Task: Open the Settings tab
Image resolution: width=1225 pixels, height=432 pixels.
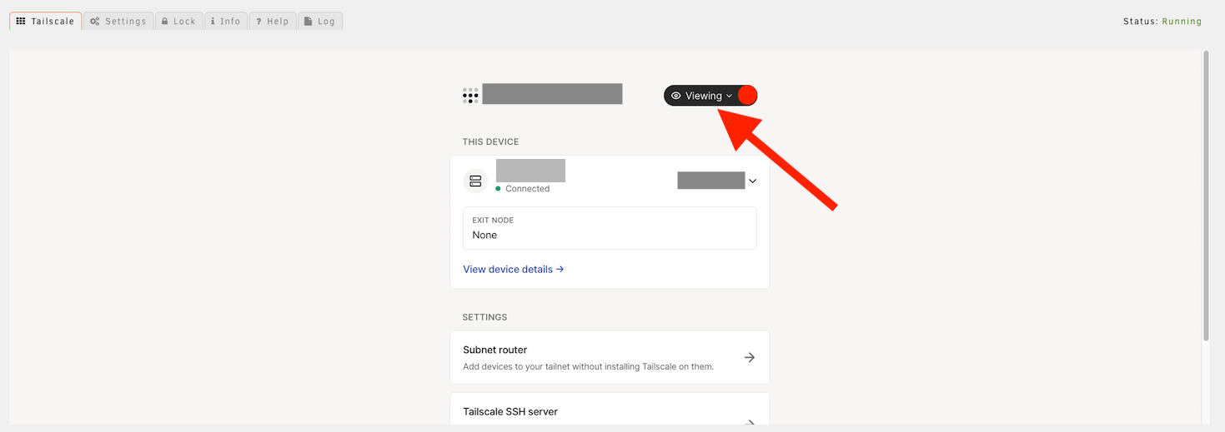Action: click(x=118, y=22)
